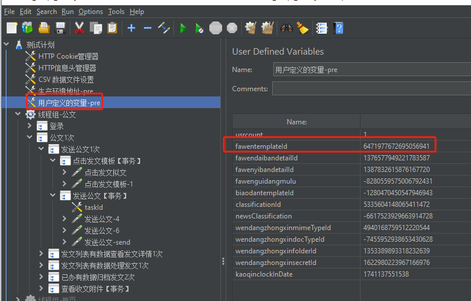Click the Name input field
The image size is (471, 301).
372,70
